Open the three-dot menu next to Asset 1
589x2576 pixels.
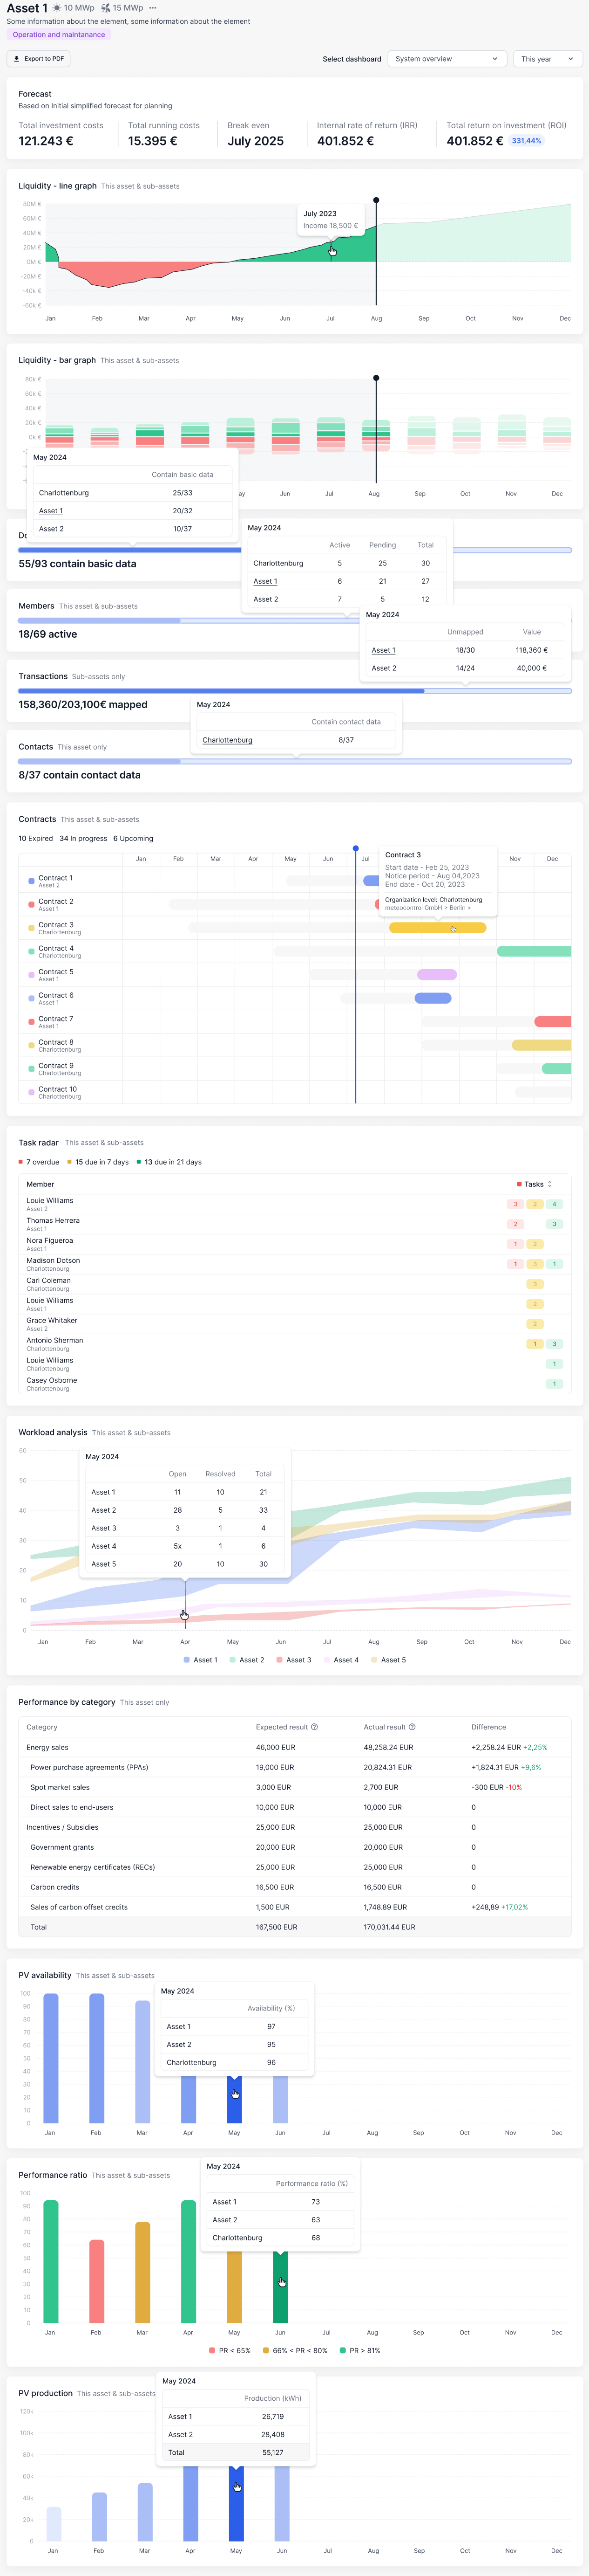(x=153, y=8)
